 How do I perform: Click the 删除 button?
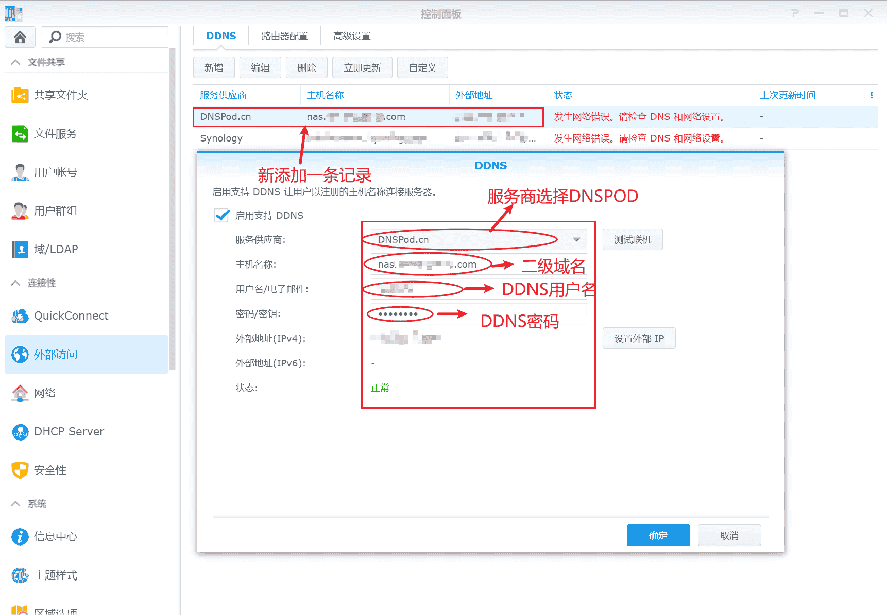[306, 67]
